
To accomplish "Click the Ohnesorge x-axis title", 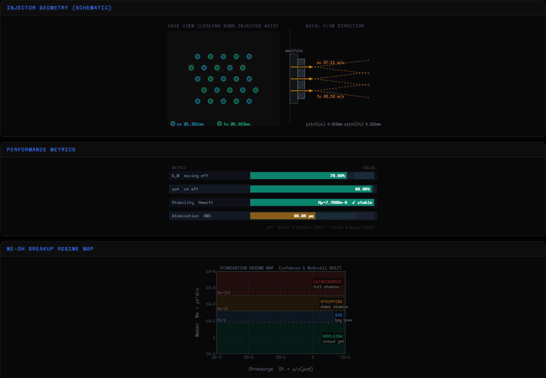I will click(x=280, y=369).
